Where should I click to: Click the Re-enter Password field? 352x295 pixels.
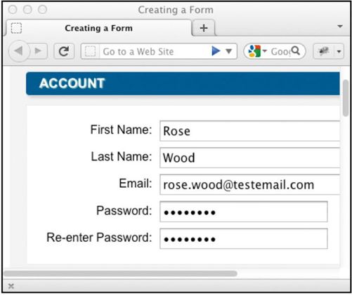point(244,239)
